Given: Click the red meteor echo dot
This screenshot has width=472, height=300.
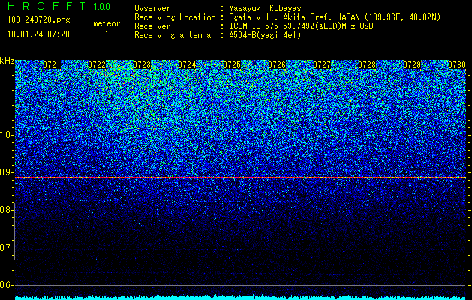Looking at the screenshot, I should [311, 258].
